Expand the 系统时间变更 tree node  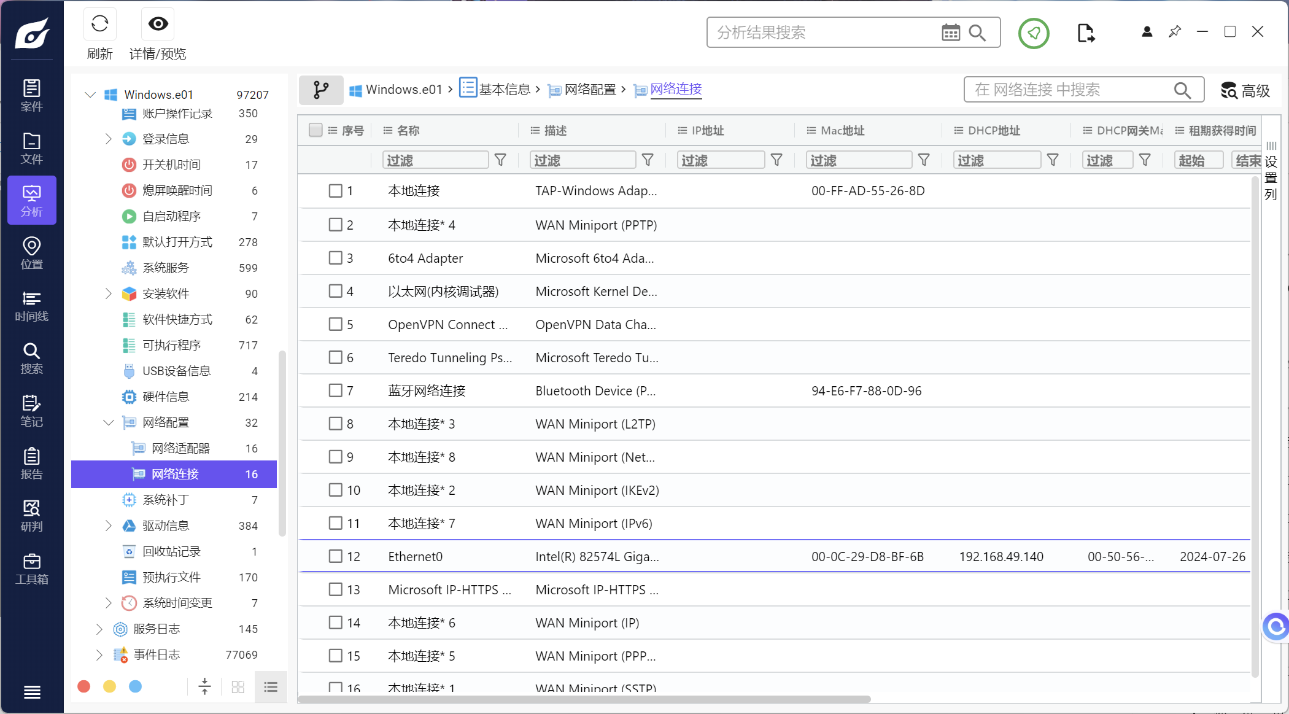coord(109,603)
